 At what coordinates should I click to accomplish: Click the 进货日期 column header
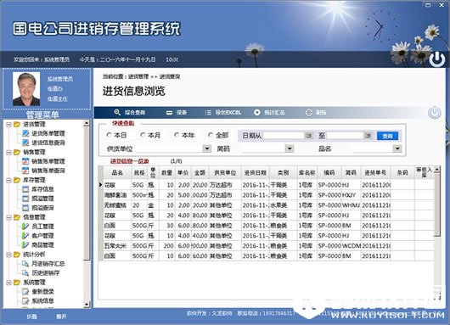click(256, 173)
